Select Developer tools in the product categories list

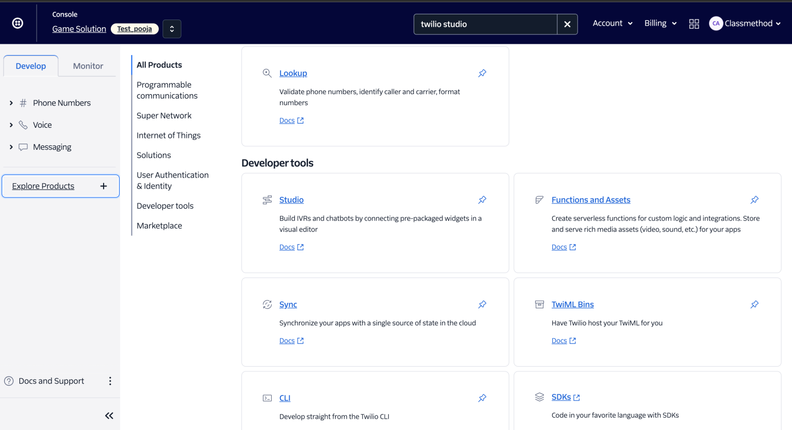point(164,205)
